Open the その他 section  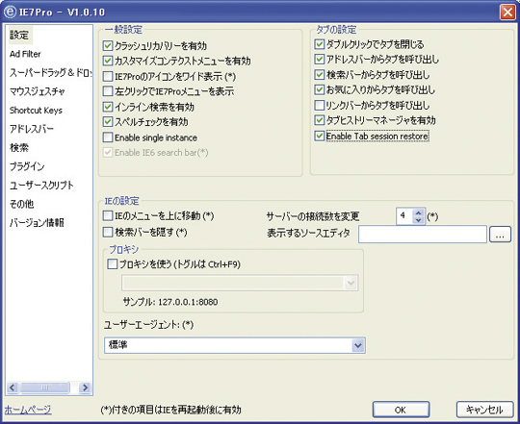point(21,204)
